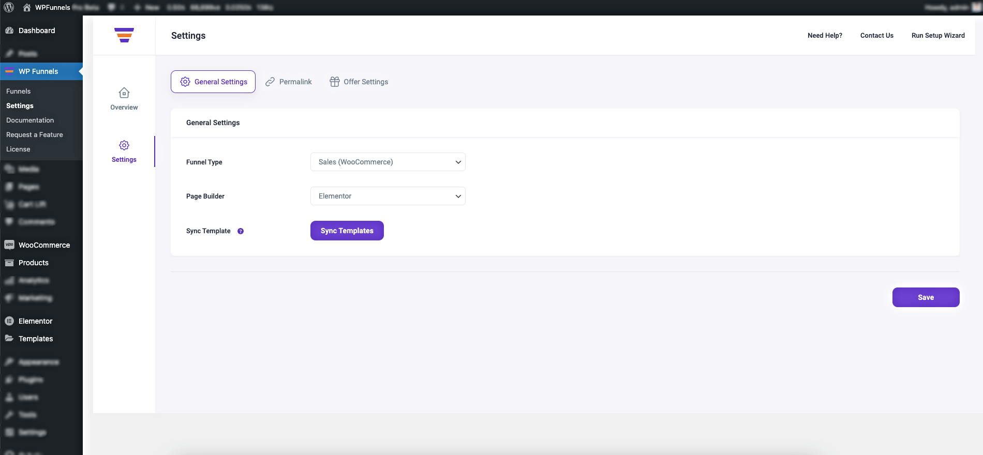Open the Funnel Type dropdown
This screenshot has width=983, height=455.
click(388, 162)
